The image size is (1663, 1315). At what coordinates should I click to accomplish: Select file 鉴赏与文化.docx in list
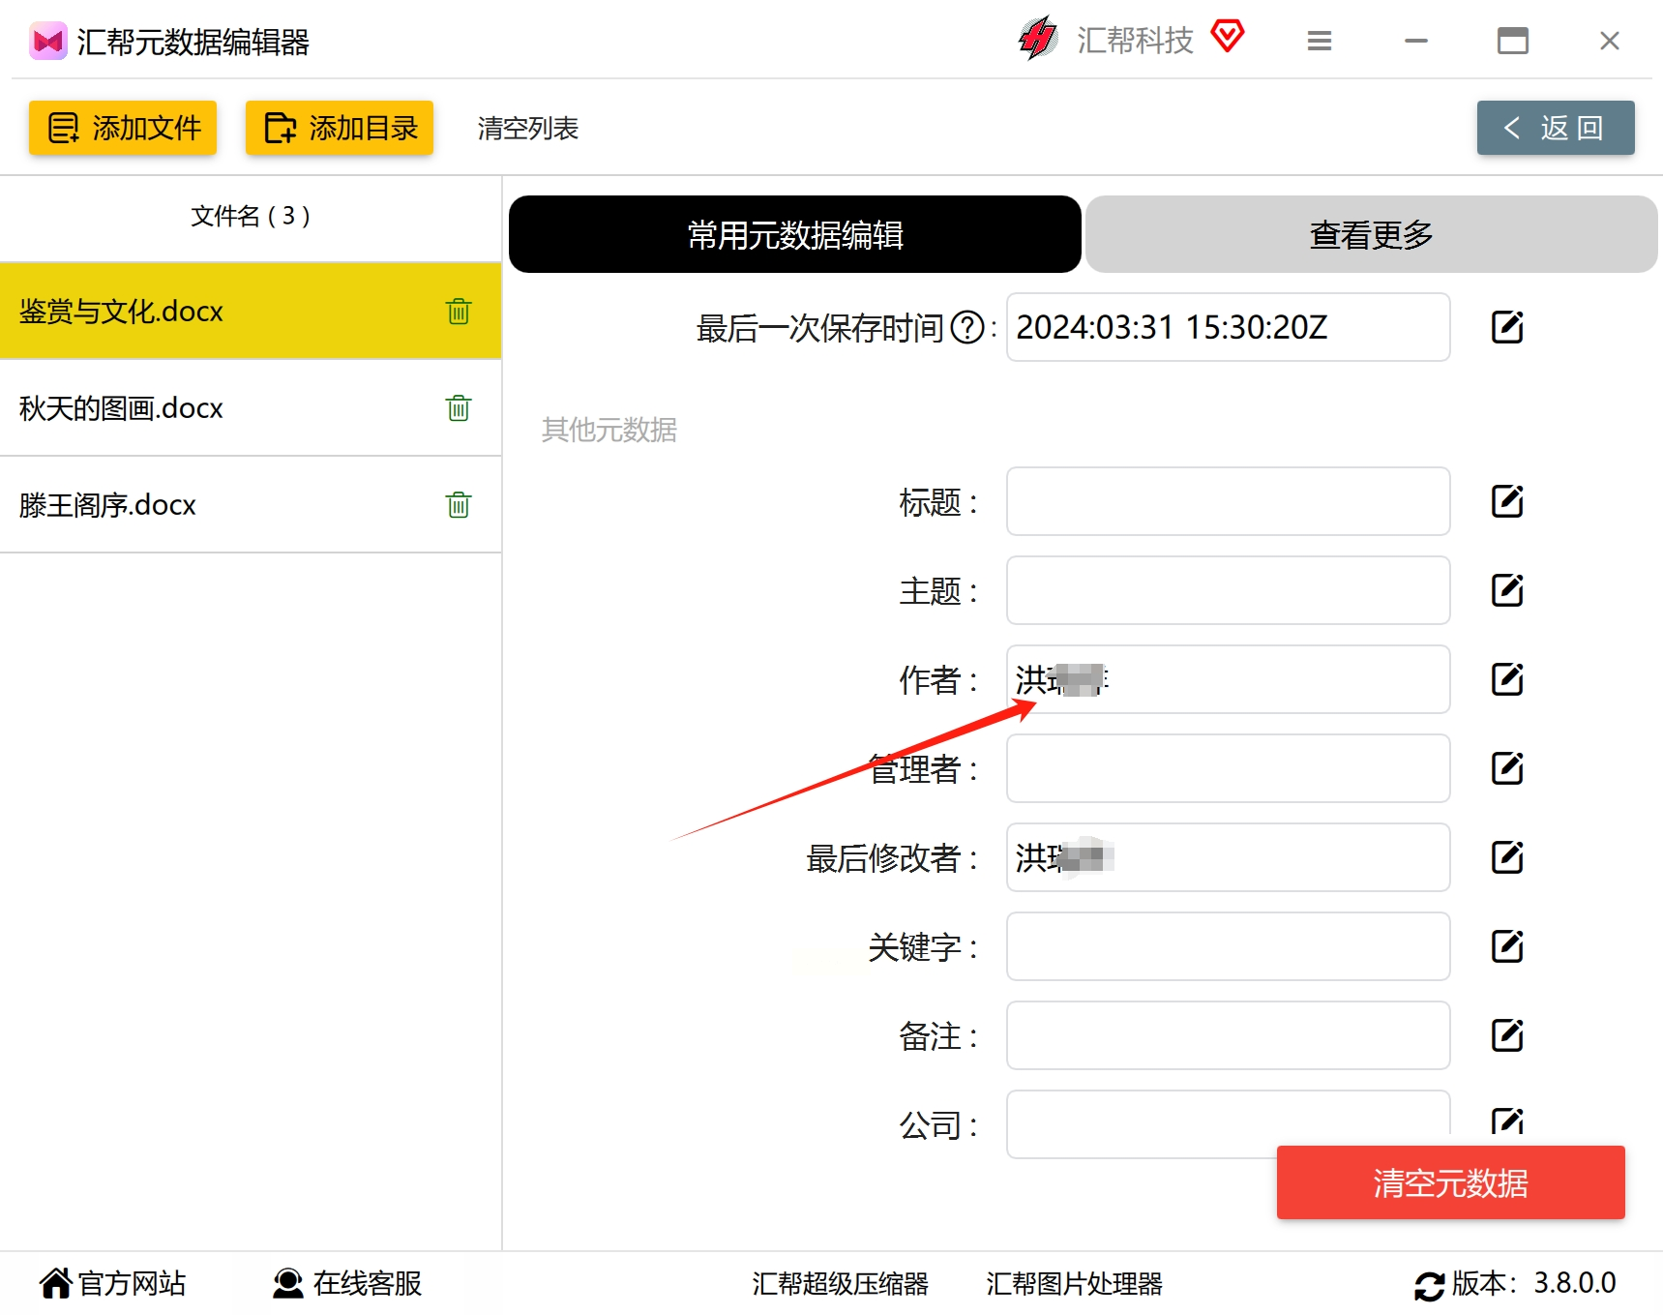tap(251, 312)
